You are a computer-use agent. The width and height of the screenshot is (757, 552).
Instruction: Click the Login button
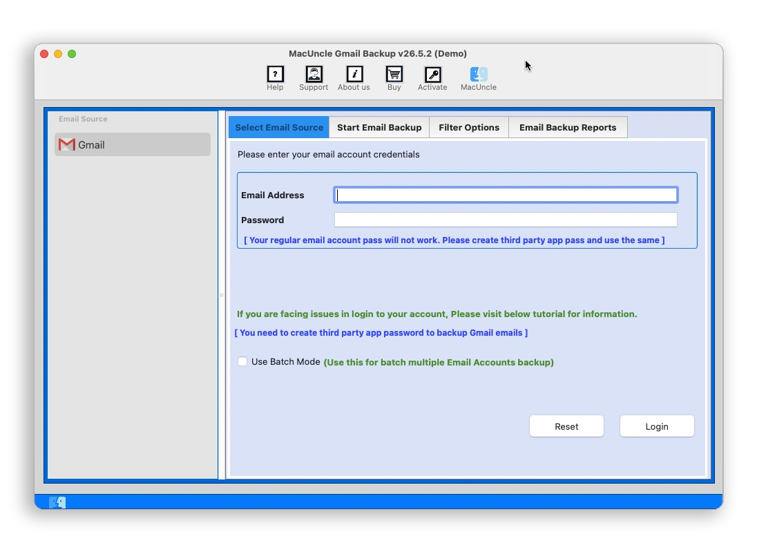tap(657, 426)
